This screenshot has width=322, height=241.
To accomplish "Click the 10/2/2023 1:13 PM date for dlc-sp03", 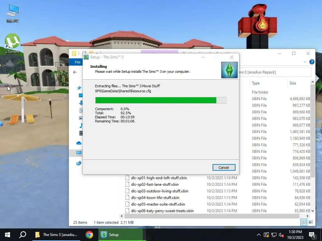I will (222, 191).
